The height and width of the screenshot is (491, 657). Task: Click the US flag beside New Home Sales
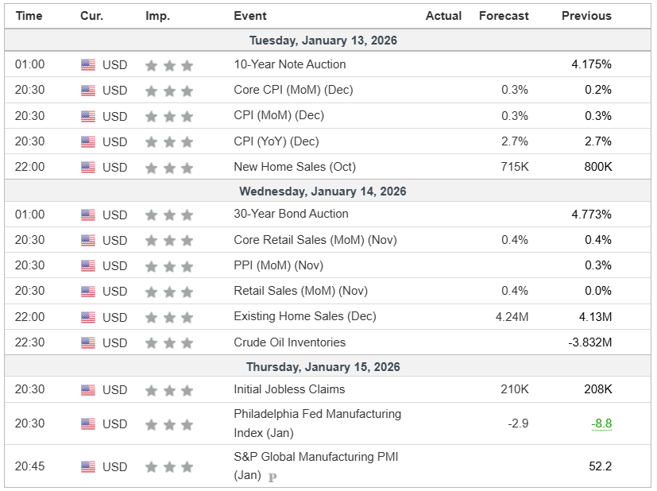(88, 168)
